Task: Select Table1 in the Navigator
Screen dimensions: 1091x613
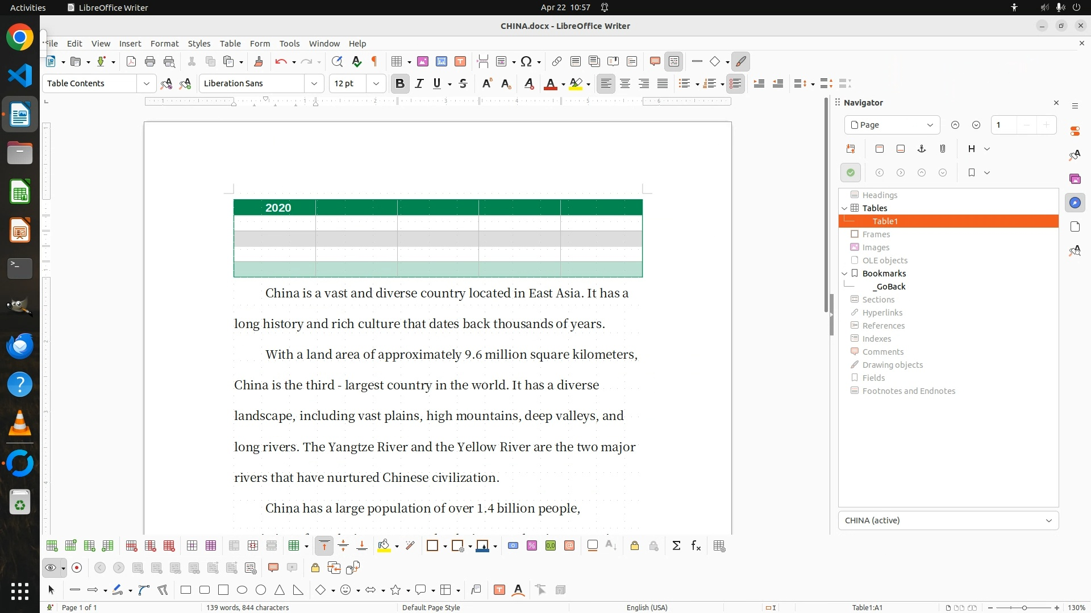Action: (x=885, y=221)
